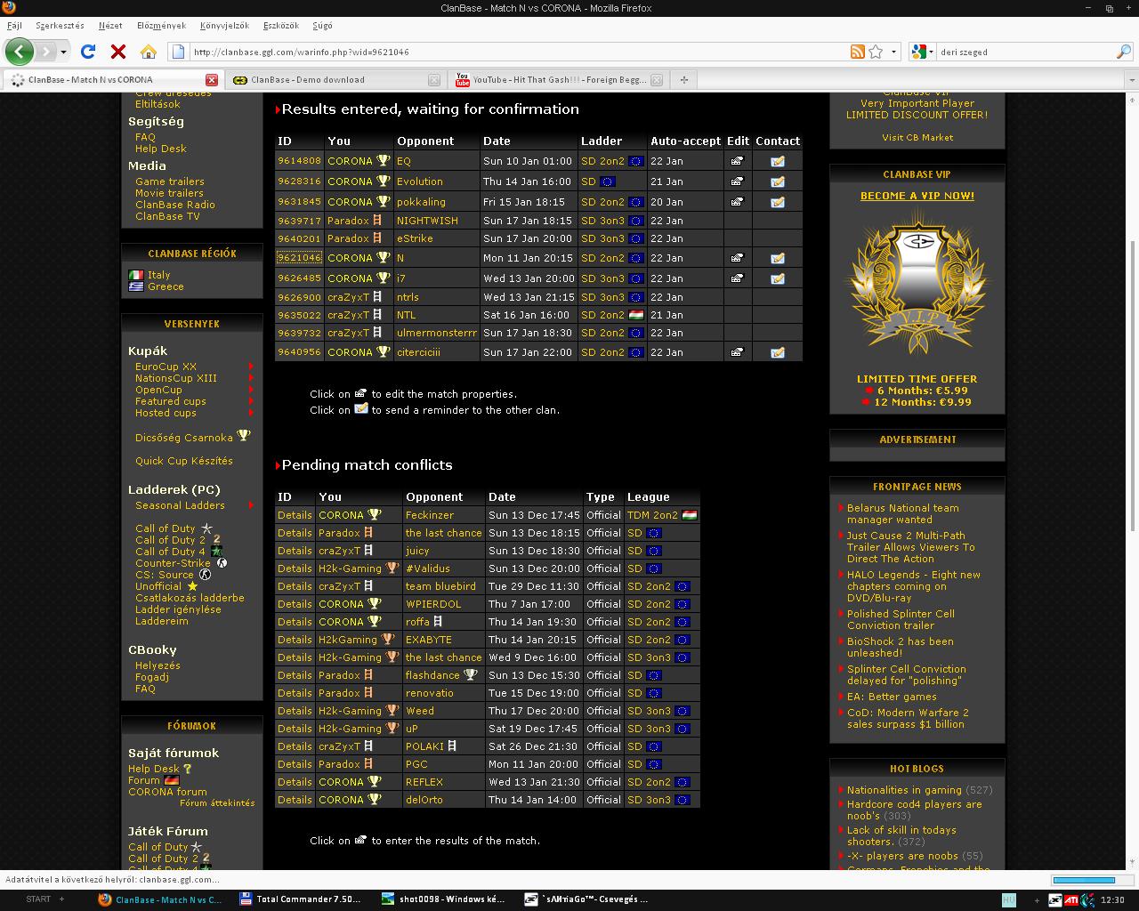Click the BECOME A VIP NOW link
The image size is (1139, 911).
click(917, 196)
